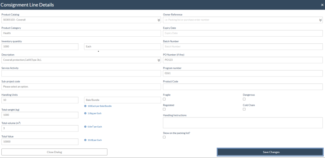Click info icon beside 0.0m³ per Each
The image size is (325, 158).
pos(85,127)
